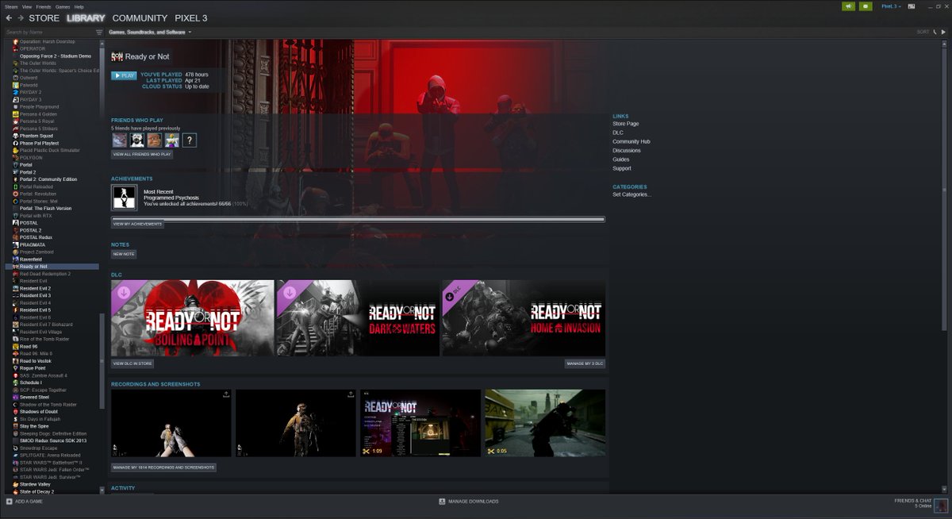
Task: Click View All Friends Who Play
Action: [142, 155]
